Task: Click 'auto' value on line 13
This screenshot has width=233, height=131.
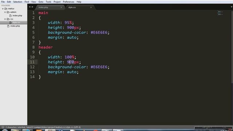Action: pos(72,72)
